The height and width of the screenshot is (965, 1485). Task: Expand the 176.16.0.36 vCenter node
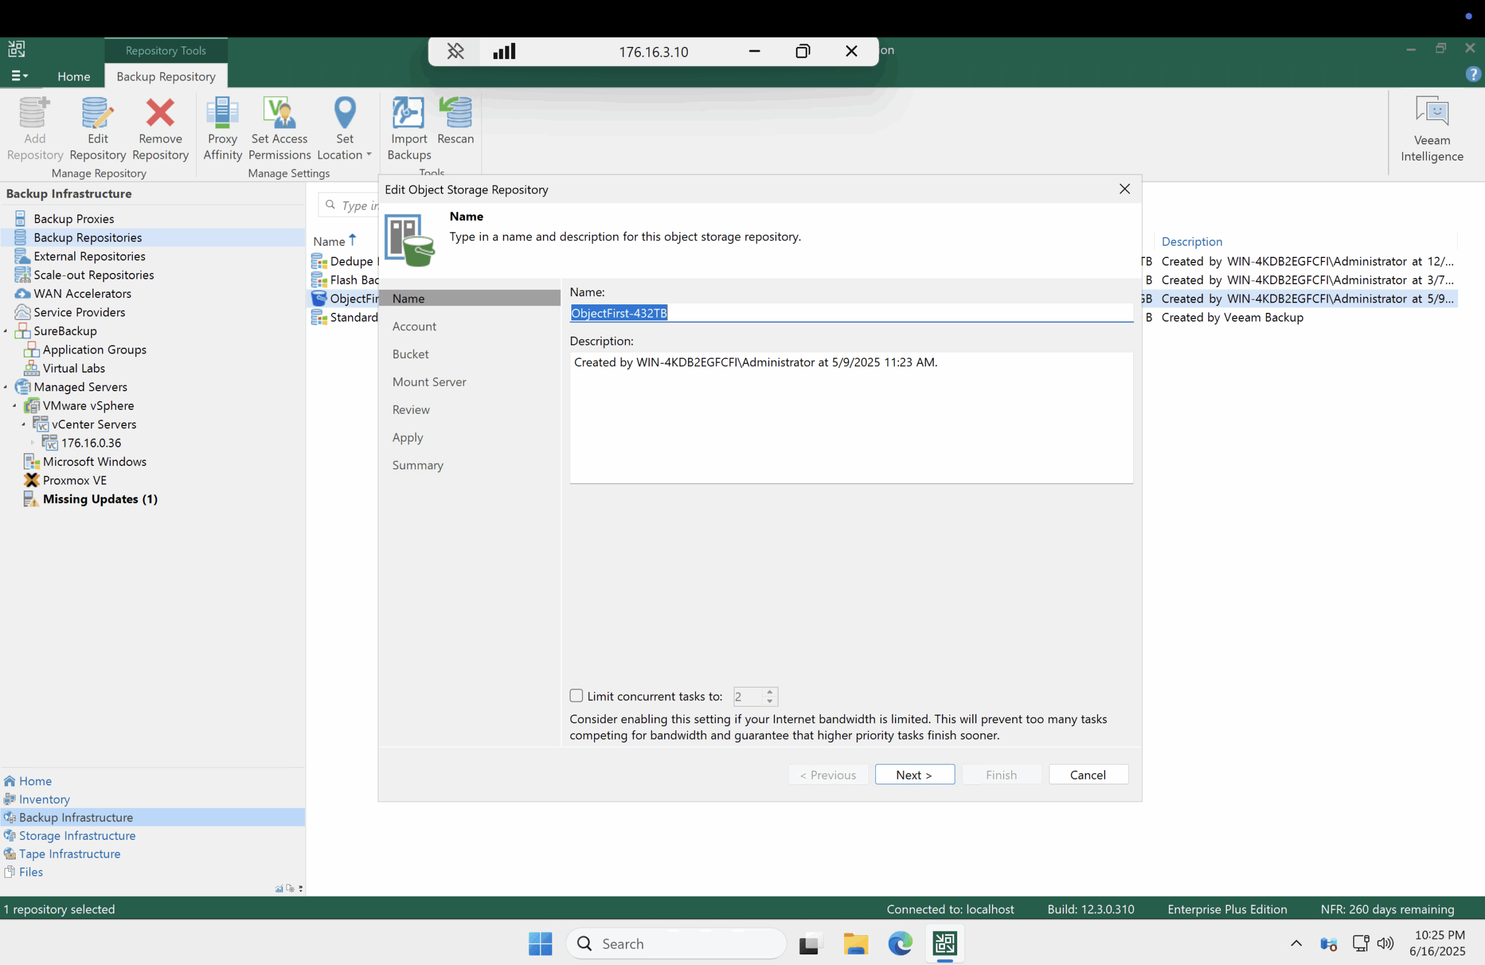32,443
